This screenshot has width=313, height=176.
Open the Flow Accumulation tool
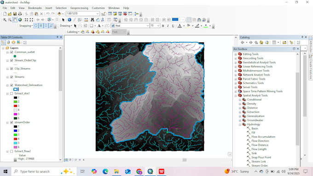pyautogui.click(x=263, y=137)
